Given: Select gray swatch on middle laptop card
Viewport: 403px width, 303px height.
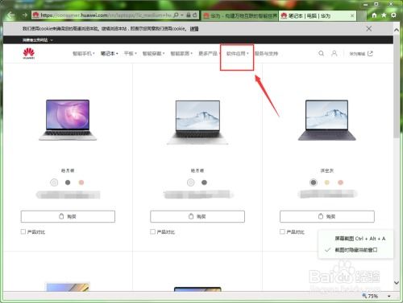Looking at the screenshot, I should click(204, 182).
